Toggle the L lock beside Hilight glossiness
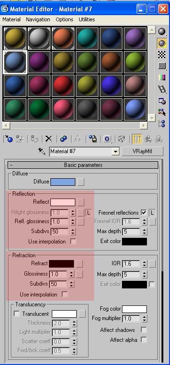This screenshot has height=365, width=170. tap(89, 212)
